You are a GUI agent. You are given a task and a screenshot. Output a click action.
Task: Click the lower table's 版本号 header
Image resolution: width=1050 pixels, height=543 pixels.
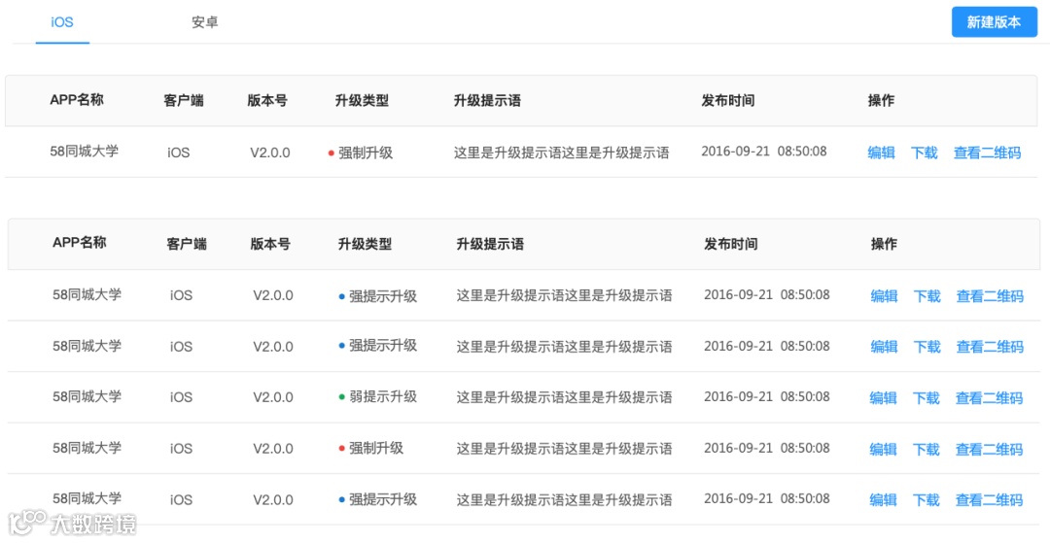click(270, 244)
